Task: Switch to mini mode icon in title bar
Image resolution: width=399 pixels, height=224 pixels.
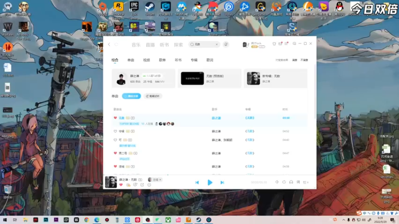Action: click(294, 44)
